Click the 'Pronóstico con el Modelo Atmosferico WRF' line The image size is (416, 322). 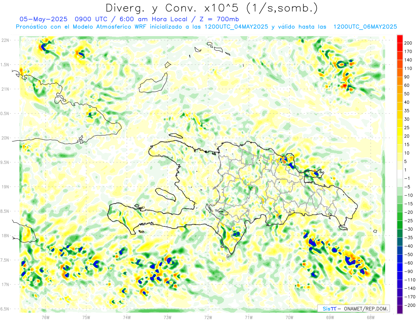tap(81, 27)
